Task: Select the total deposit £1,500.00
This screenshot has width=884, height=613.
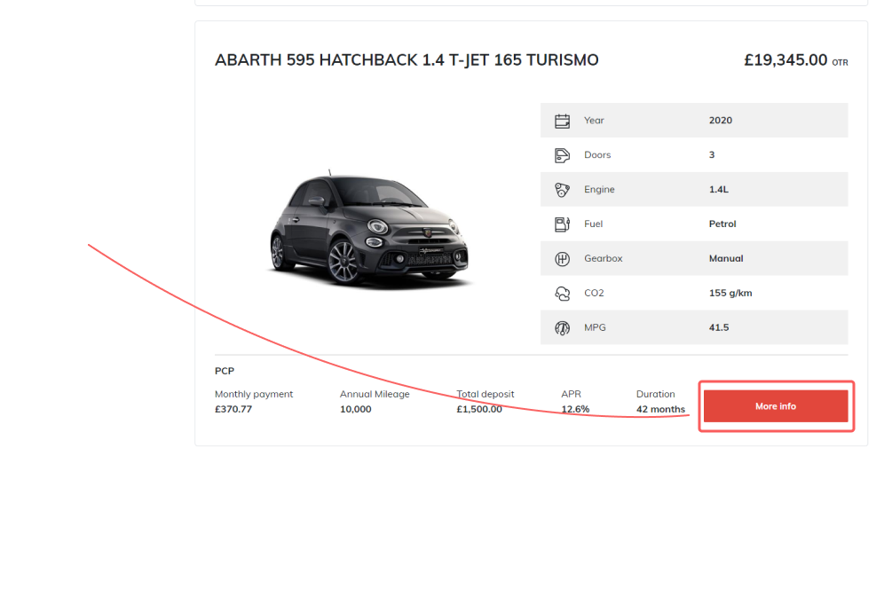Action: [x=479, y=410]
